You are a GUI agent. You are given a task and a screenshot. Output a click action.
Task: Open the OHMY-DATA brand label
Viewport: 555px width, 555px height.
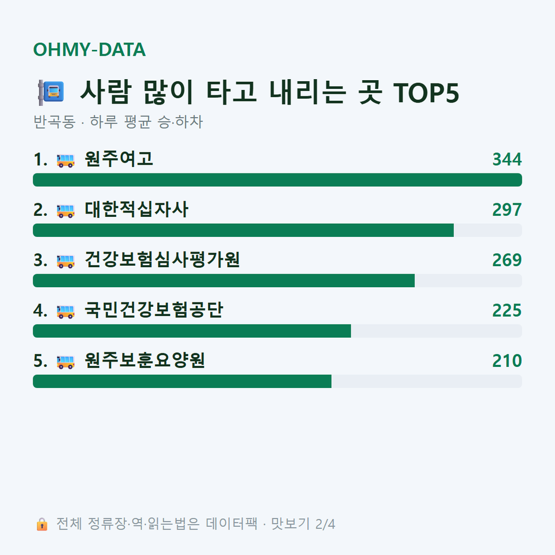click(89, 49)
